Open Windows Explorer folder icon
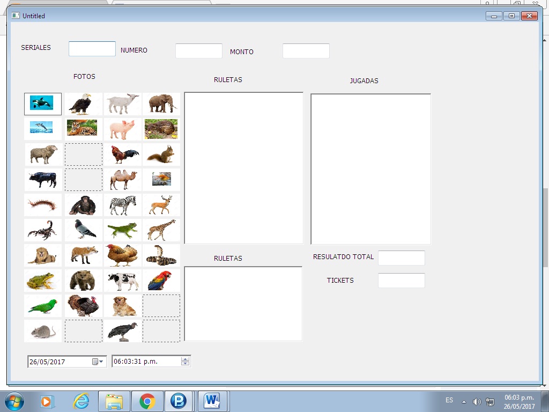 pos(114,401)
